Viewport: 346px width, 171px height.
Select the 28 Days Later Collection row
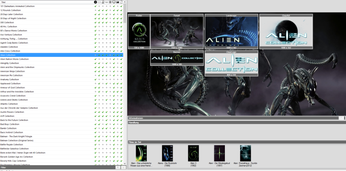(62, 14)
